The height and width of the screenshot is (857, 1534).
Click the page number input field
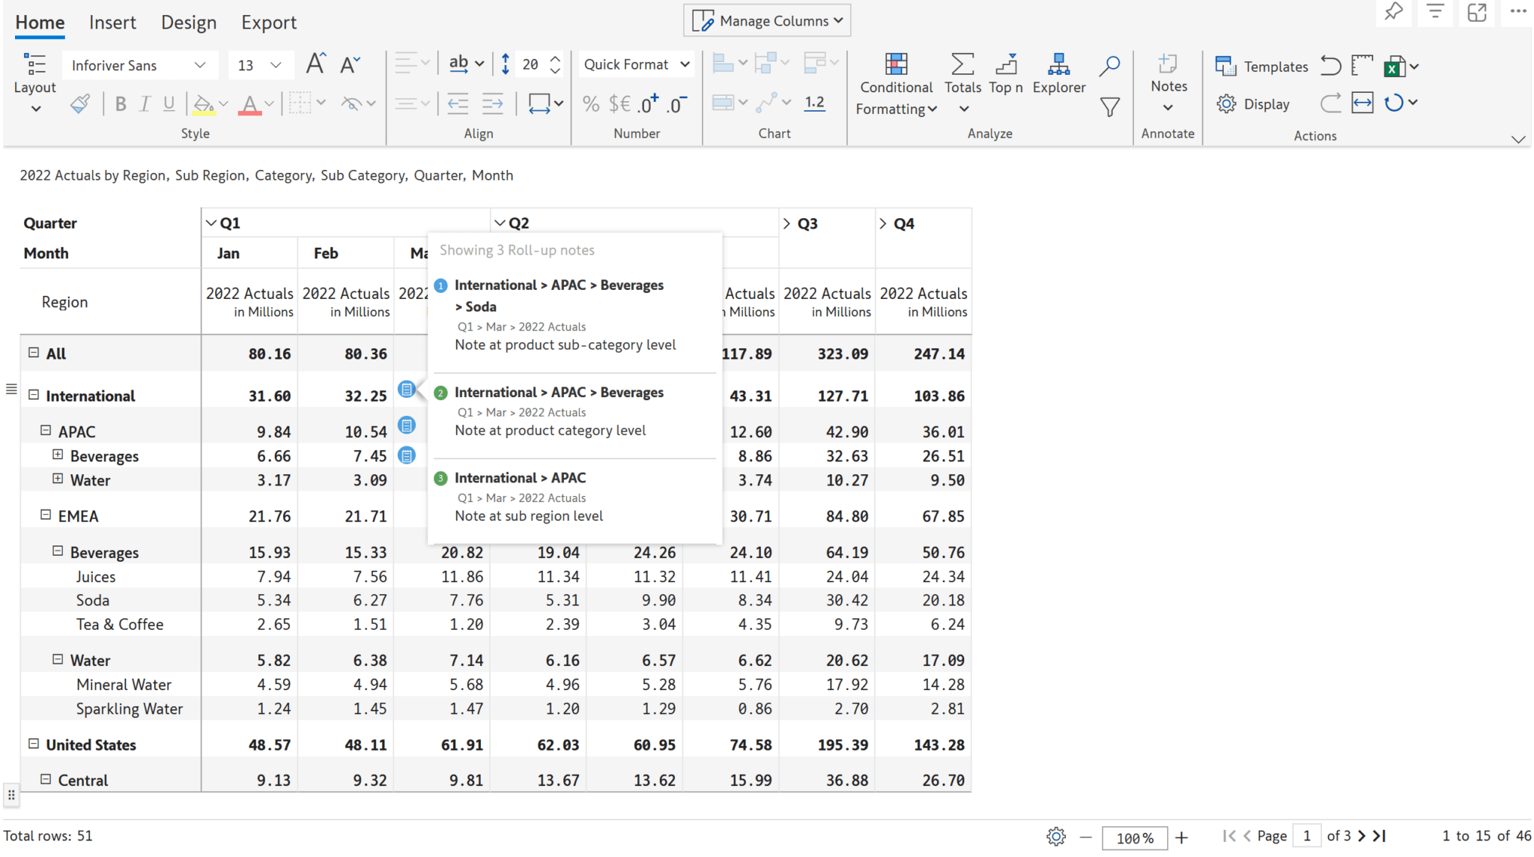[1307, 836]
